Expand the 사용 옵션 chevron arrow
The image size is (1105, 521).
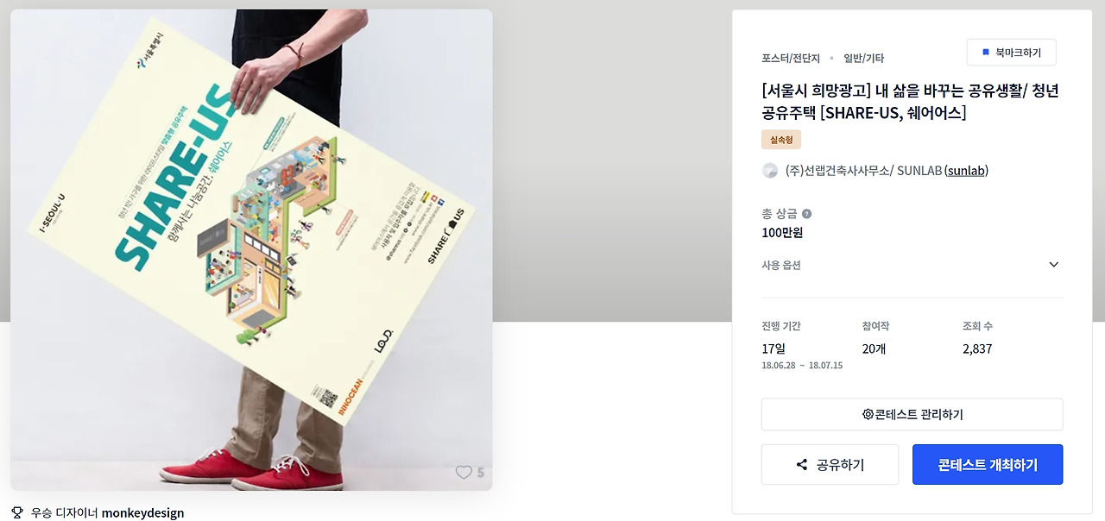[x=1053, y=265]
